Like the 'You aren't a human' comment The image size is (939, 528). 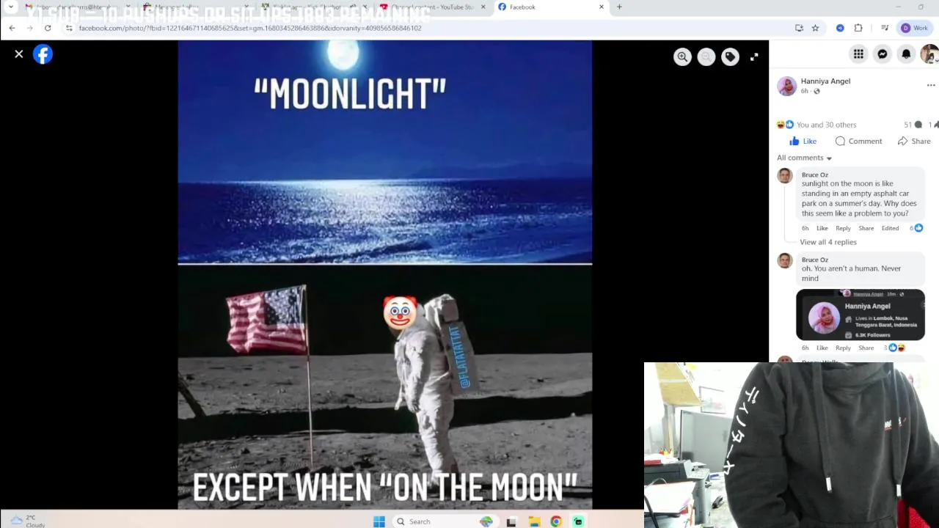click(822, 348)
